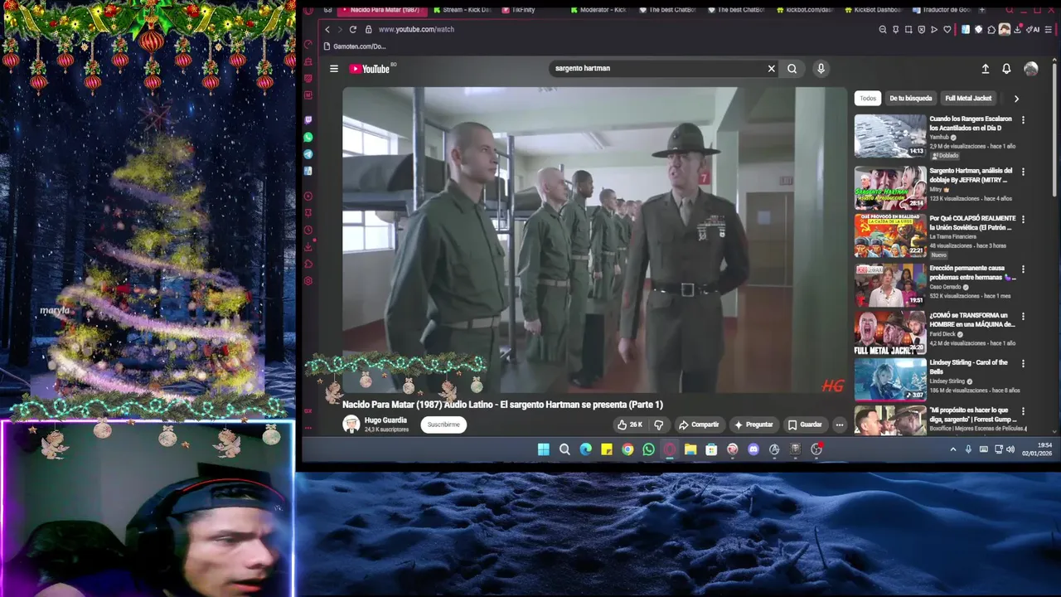Open options for 'Por qué COLAPSÓ' video

click(x=1023, y=220)
